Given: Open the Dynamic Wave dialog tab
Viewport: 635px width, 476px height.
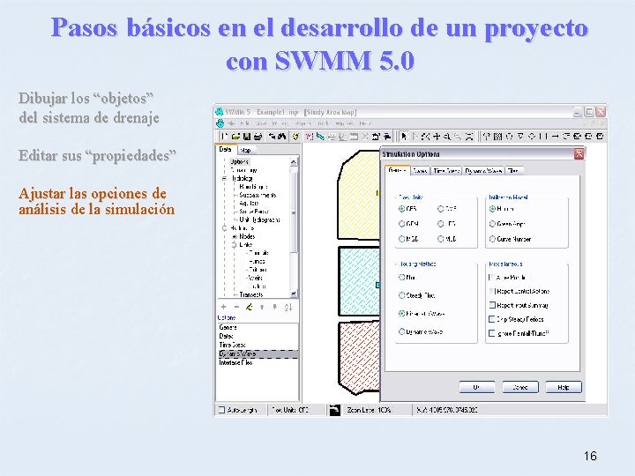Looking at the screenshot, I should (483, 171).
